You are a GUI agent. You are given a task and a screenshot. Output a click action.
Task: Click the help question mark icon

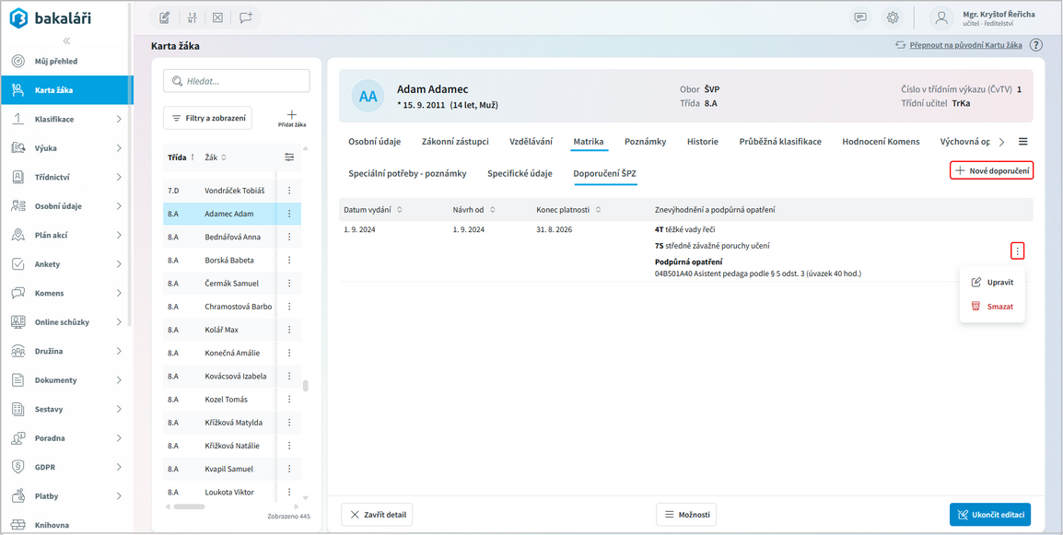click(1035, 45)
